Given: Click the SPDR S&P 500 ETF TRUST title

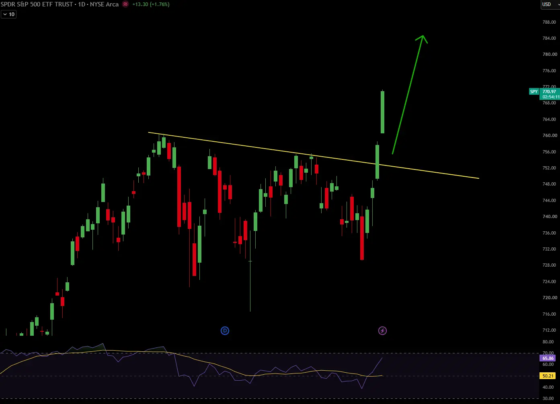Looking at the screenshot, I should [37, 4].
